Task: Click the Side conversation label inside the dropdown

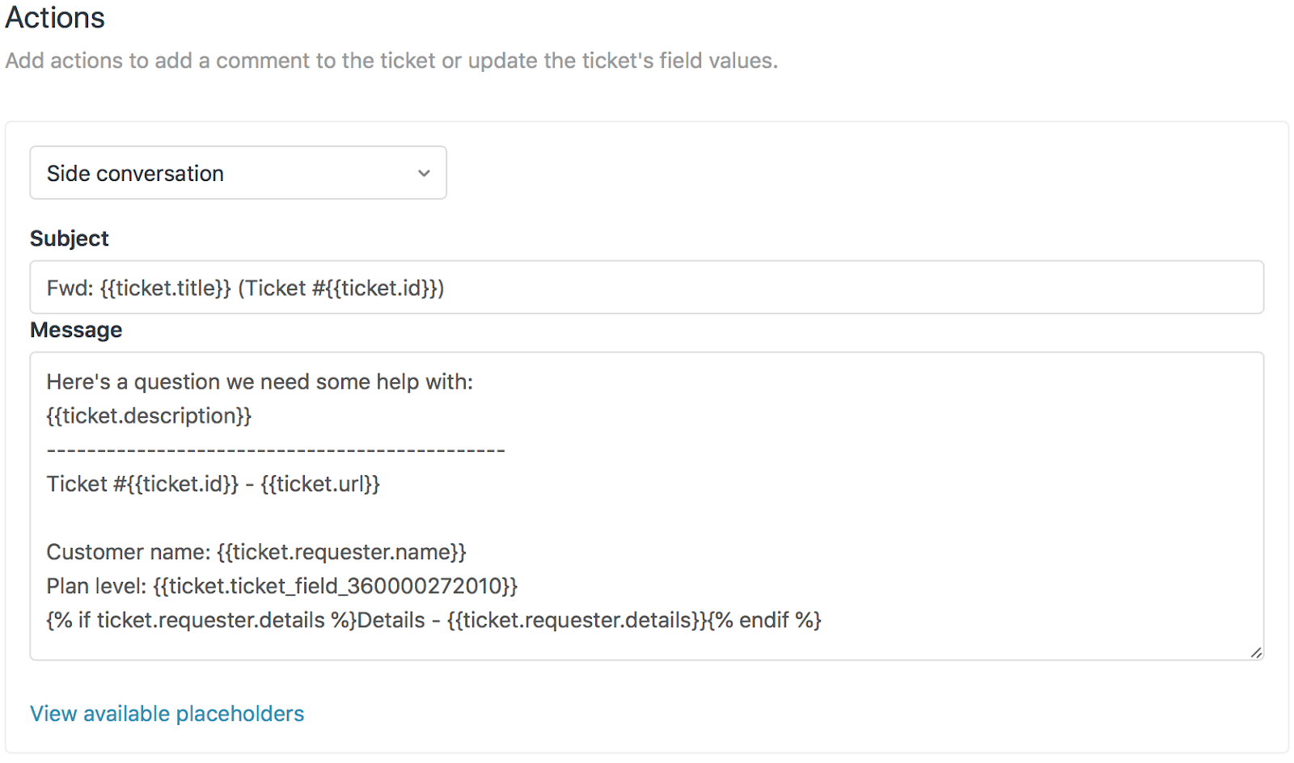Action: 133,172
